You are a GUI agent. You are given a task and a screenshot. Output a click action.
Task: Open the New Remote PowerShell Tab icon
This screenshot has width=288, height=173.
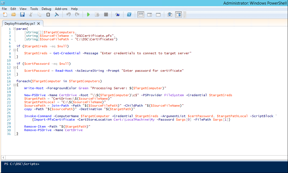point(117,15)
